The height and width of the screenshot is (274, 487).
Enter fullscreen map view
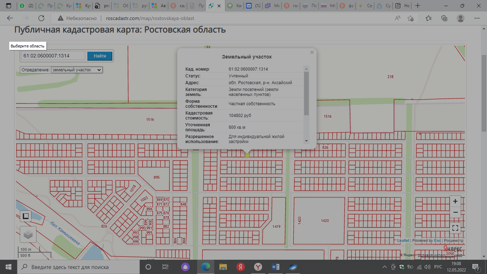pyautogui.click(x=455, y=228)
